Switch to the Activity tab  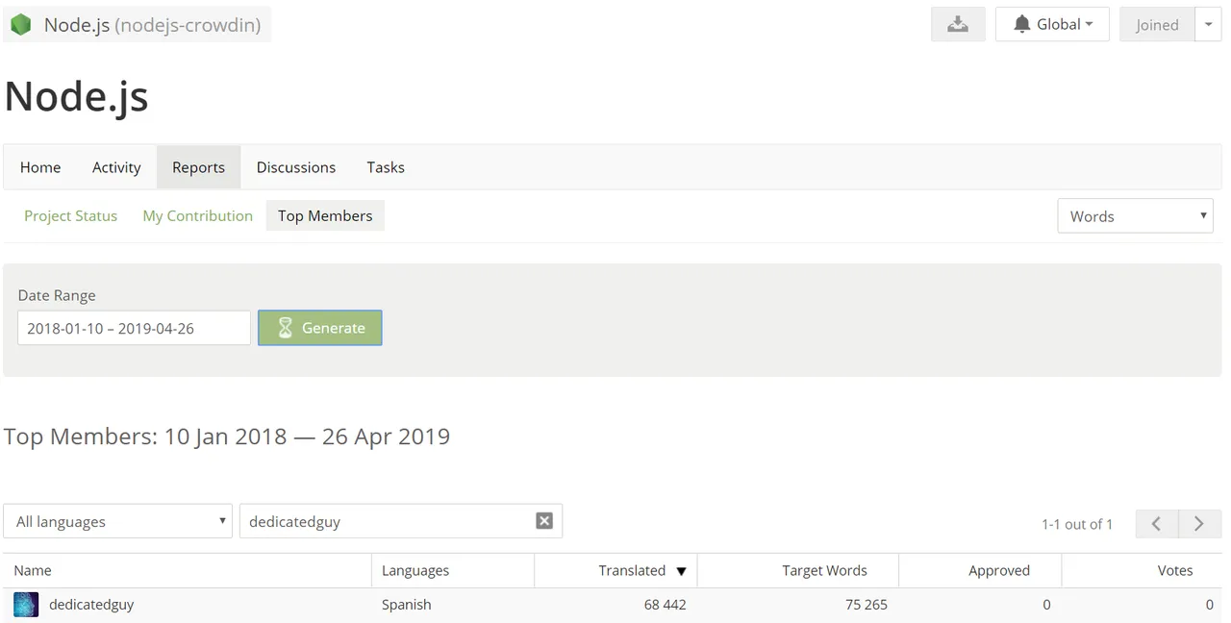116,167
